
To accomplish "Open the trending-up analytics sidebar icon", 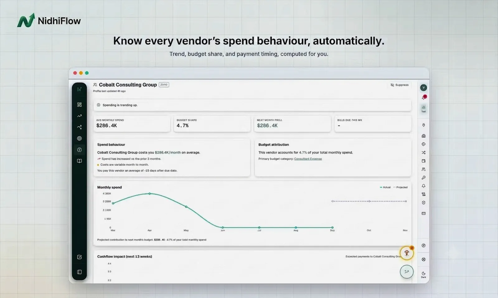I will [x=79, y=116].
